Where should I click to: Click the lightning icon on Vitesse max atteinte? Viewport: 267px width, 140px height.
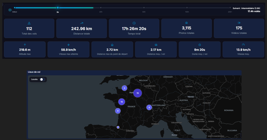(68, 45)
